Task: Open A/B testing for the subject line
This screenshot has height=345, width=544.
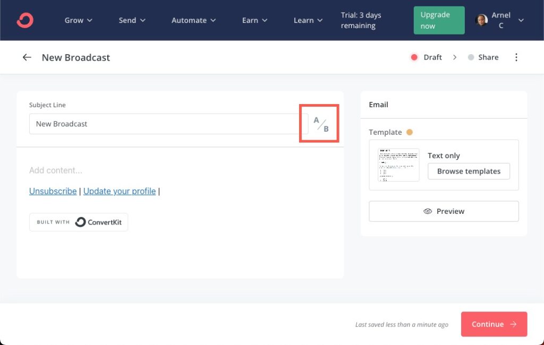Action: 319,123
